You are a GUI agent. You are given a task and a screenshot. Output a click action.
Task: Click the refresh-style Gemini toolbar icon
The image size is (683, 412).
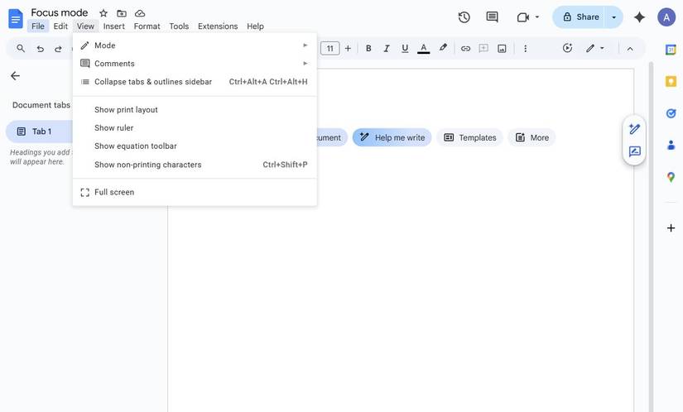567,48
